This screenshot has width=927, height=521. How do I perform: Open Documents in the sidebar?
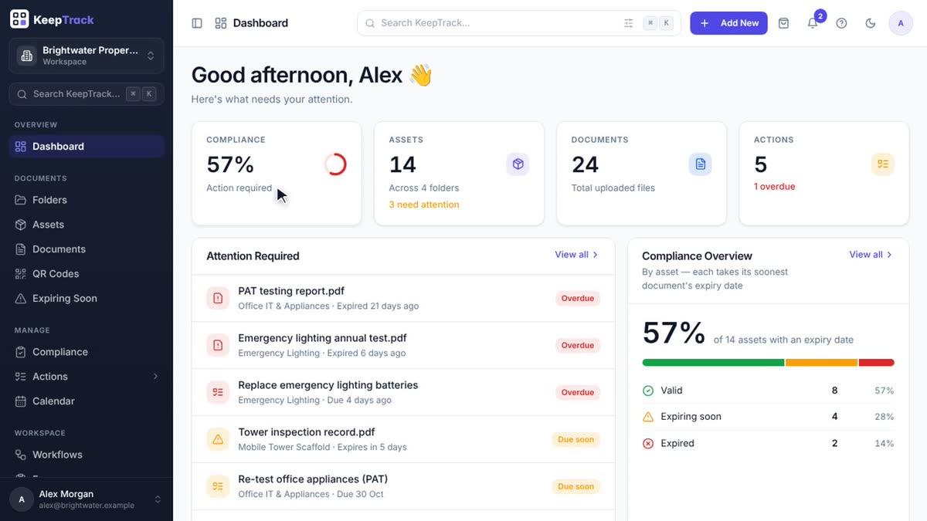pos(87,249)
